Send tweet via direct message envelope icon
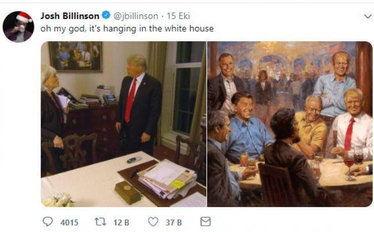The height and width of the screenshot is (232, 374). (x=205, y=222)
